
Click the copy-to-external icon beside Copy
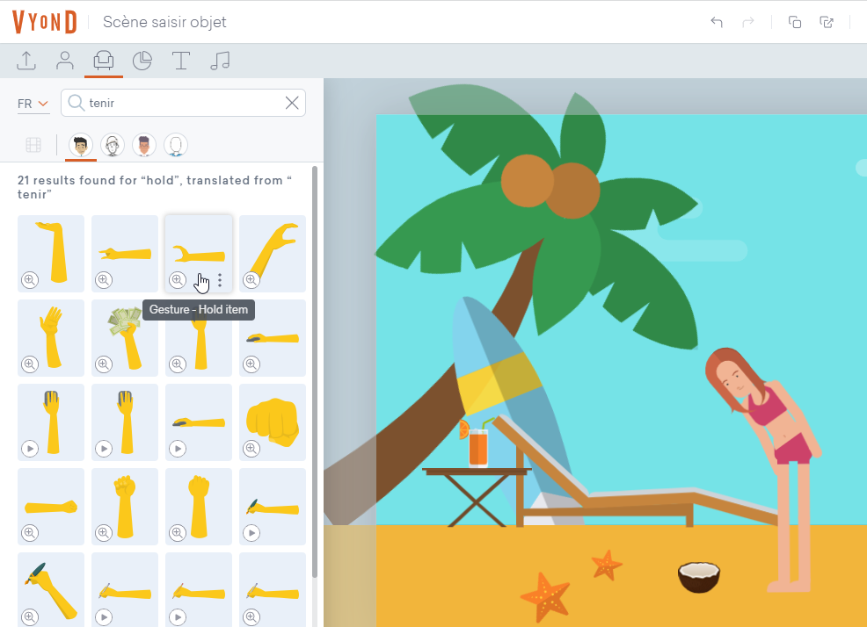tap(827, 22)
